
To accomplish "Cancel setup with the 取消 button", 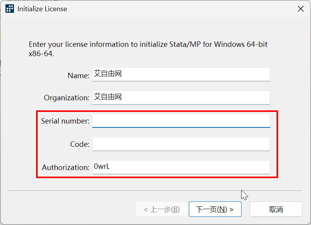I will pos(276,210).
